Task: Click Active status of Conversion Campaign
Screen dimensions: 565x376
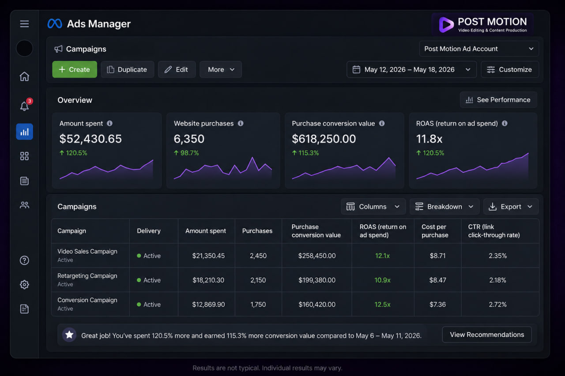Action: click(x=149, y=304)
